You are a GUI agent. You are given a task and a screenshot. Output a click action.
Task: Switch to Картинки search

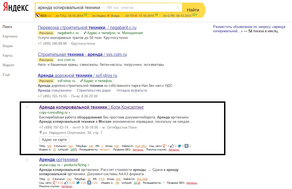10,36
